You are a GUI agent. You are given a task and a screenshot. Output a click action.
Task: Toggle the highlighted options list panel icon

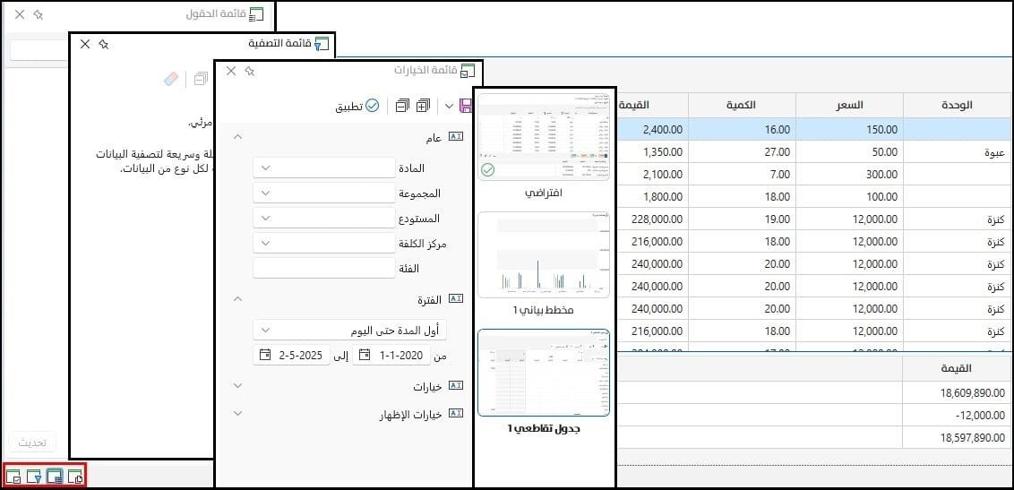point(55,477)
